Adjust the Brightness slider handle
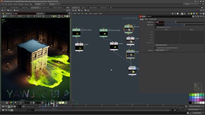 176,22
